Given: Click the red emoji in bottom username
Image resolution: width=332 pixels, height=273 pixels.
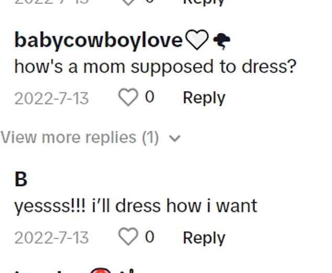Looking at the screenshot, I should coord(99,270).
